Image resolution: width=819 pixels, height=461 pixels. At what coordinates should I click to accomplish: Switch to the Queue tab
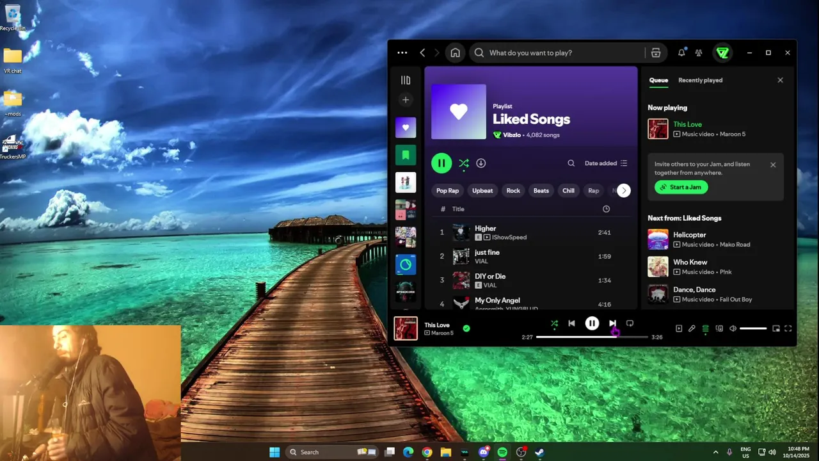pyautogui.click(x=658, y=80)
